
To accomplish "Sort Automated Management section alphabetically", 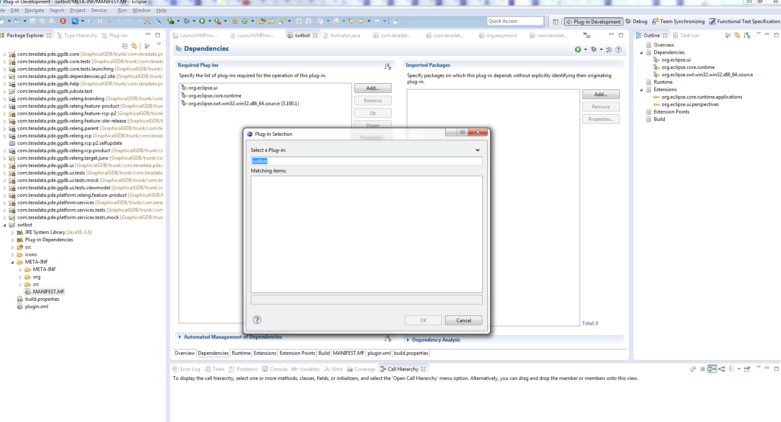I will (x=388, y=338).
